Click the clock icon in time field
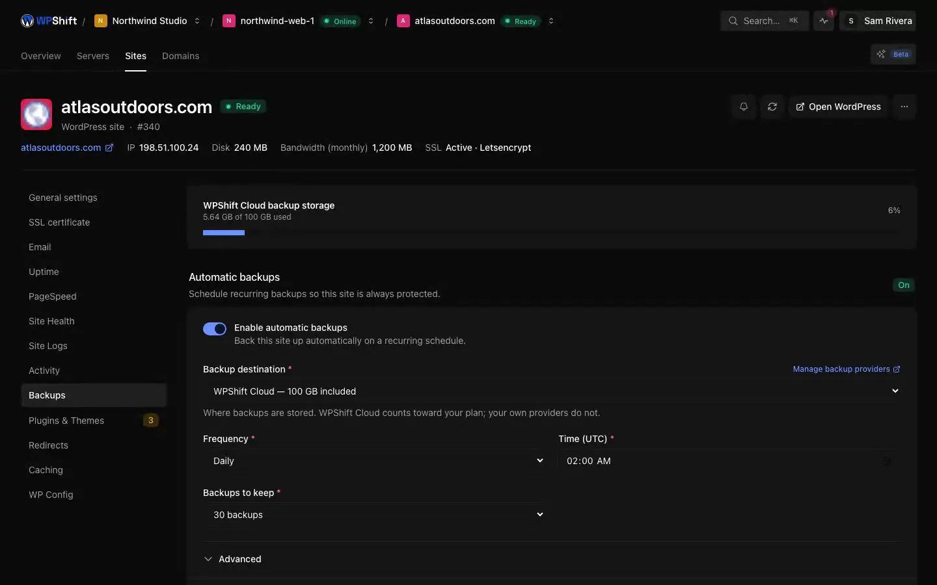 click(x=886, y=461)
